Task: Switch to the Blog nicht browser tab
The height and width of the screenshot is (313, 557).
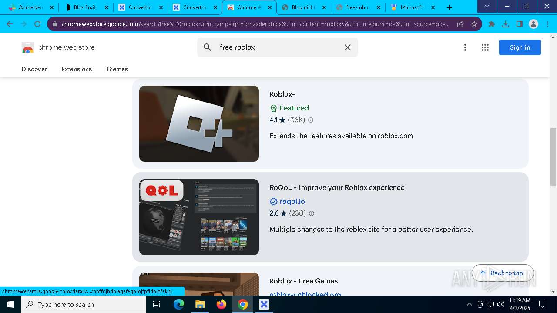Action: 303,7
